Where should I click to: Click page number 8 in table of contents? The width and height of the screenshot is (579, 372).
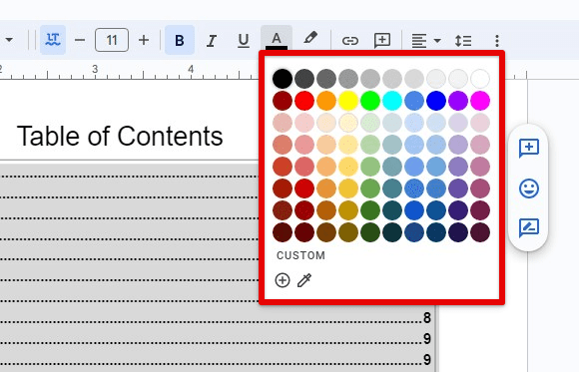coord(427,318)
